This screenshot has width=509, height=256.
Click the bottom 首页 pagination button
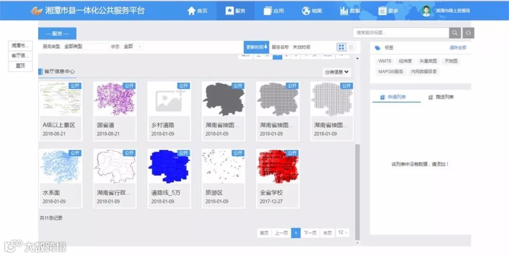tap(264, 233)
